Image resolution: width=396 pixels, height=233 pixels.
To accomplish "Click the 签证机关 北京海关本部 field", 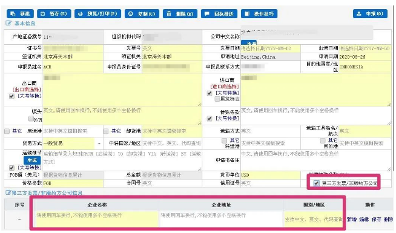I will [73, 57].
